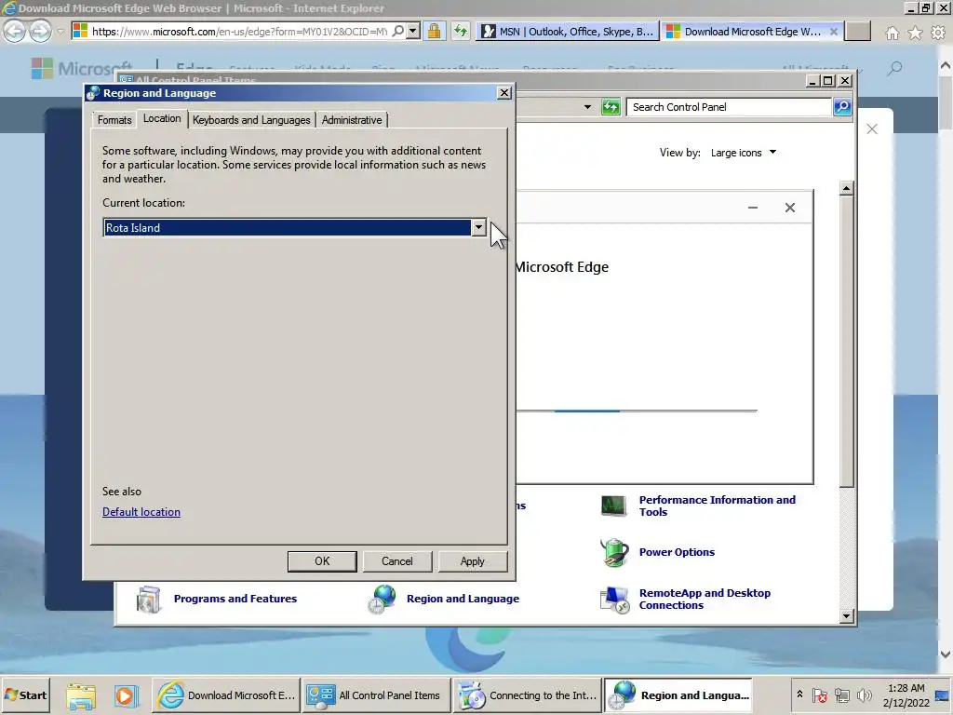Open the Start menu
The width and height of the screenshot is (953, 715).
pos(25,695)
